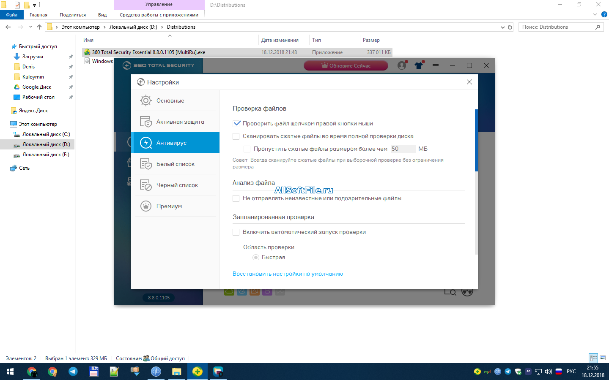Open the Активная защита settings tab

pyautogui.click(x=176, y=122)
